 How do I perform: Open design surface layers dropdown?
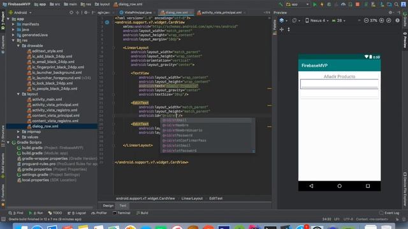(283, 20)
